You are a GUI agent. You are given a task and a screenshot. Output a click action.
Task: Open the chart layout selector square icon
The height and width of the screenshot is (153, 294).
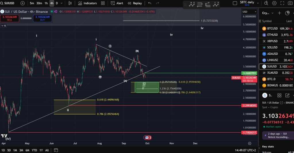235,3
